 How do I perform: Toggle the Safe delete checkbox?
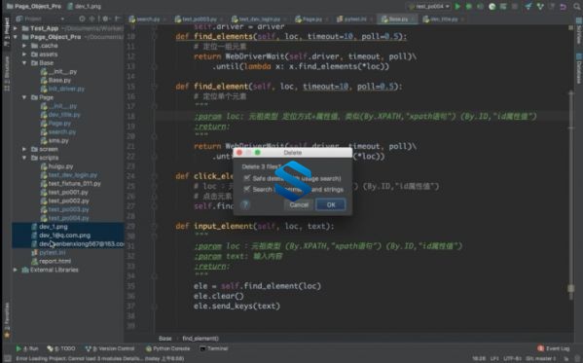[247, 178]
